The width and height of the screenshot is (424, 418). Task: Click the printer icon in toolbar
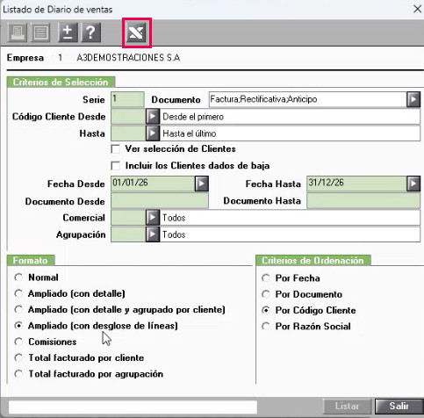click(x=18, y=32)
